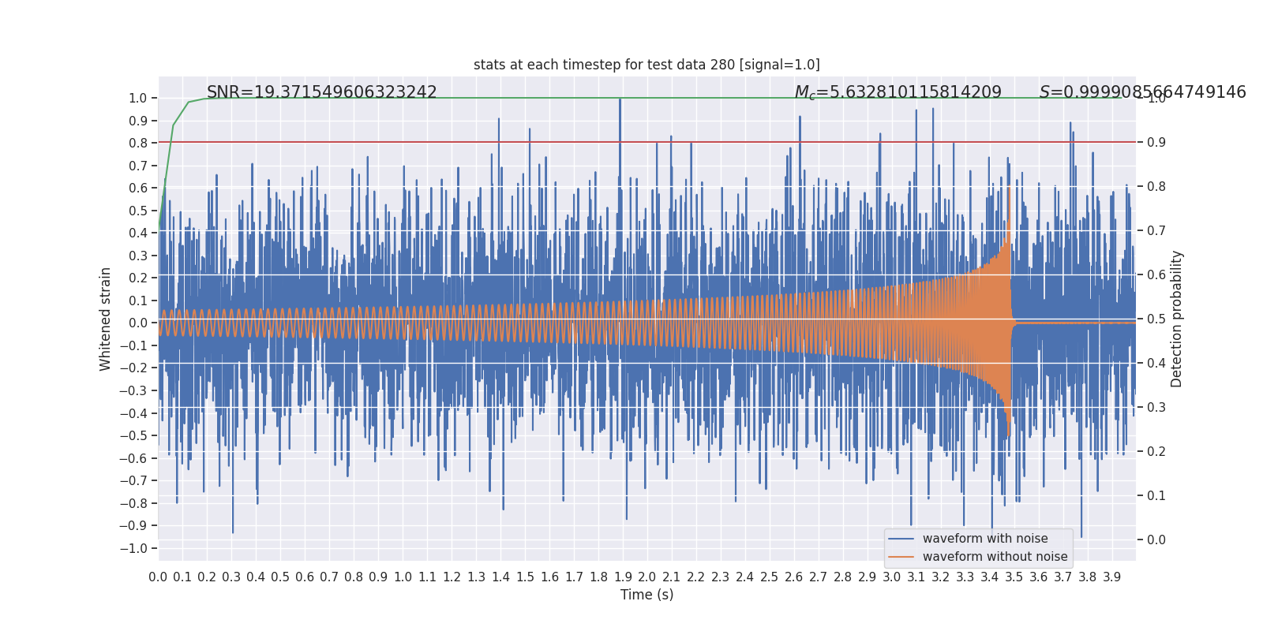Image resolution: width=1263 pixels, height=631 pixels.
Task: Click time axis tick label 3.9
Action: (1112, 577)
